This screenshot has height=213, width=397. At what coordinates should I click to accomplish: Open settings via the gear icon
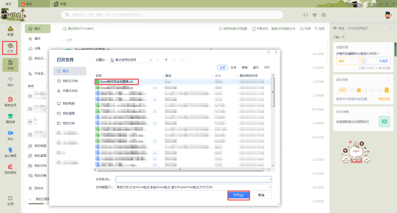point(324,15)
